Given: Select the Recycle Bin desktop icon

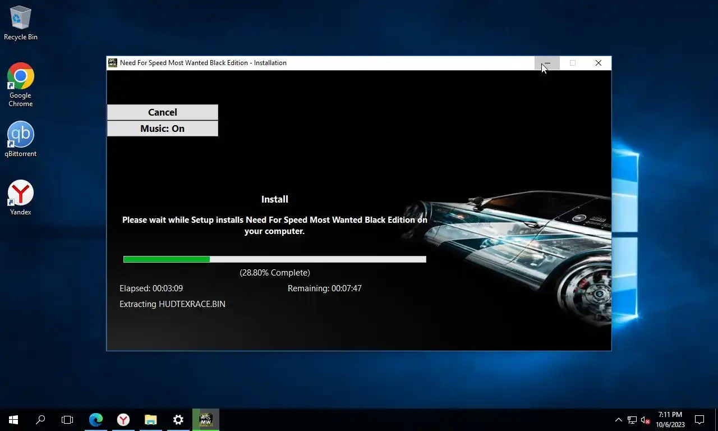Looking at the screenshot, I should click(21, 24).
